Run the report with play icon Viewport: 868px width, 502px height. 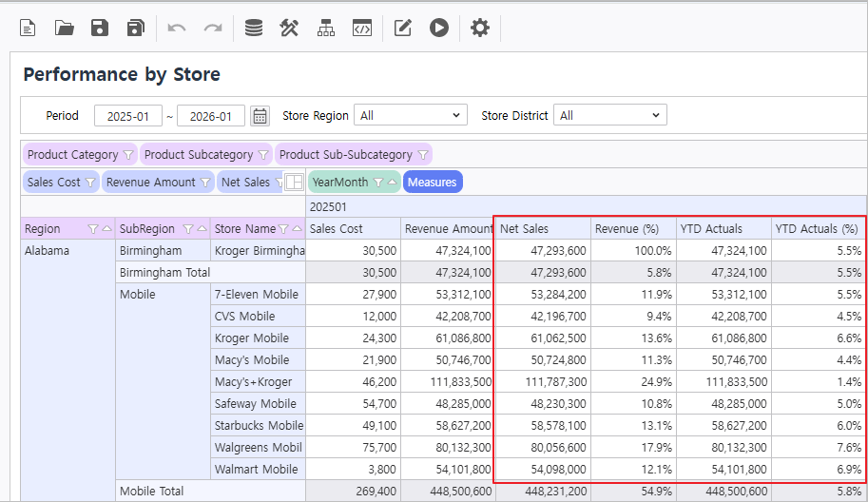(438, 29)
